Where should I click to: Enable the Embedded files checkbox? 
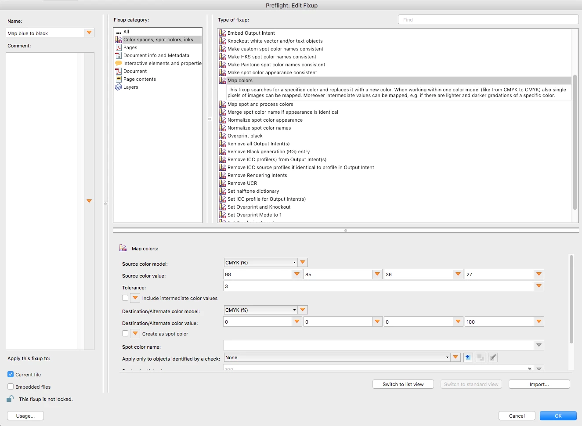point(11,387)
